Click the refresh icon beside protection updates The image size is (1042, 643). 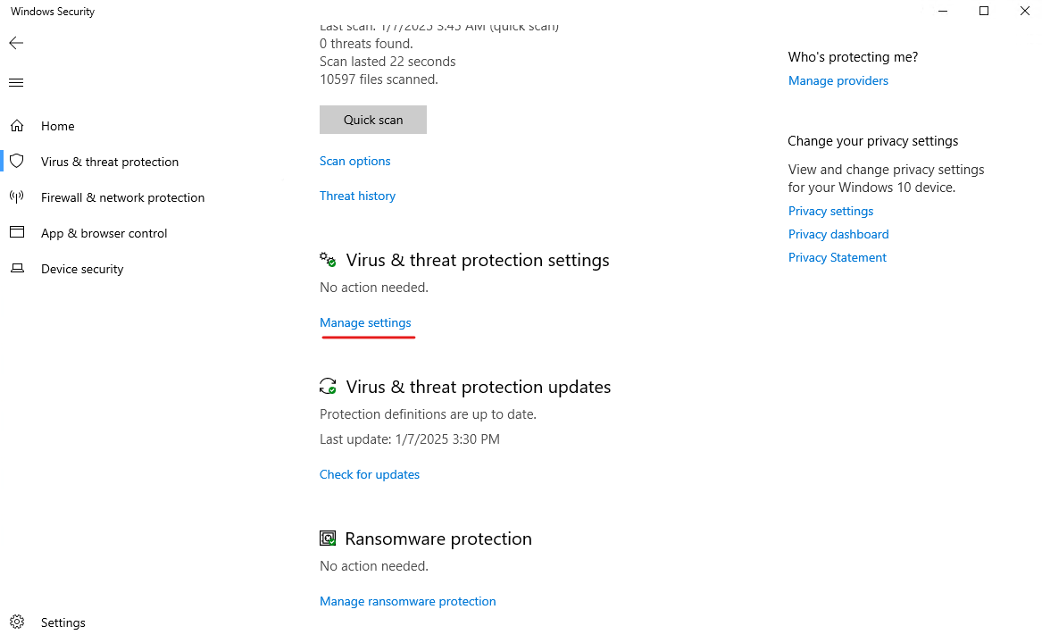point(328,387)
